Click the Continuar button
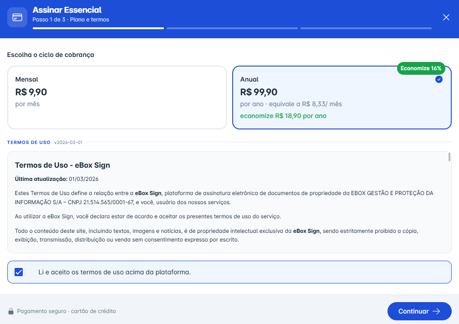459x324 pixels. (x=419, y=311)
